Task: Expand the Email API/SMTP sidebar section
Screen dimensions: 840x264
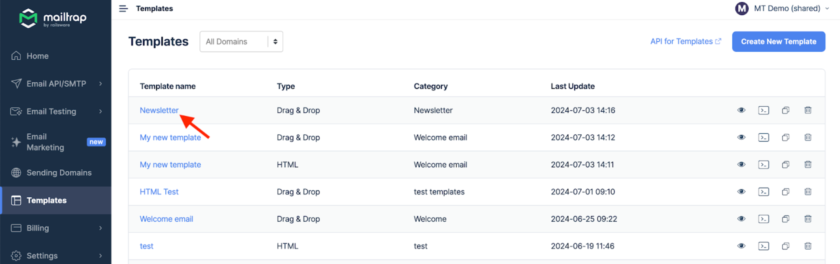Action: 56,84
